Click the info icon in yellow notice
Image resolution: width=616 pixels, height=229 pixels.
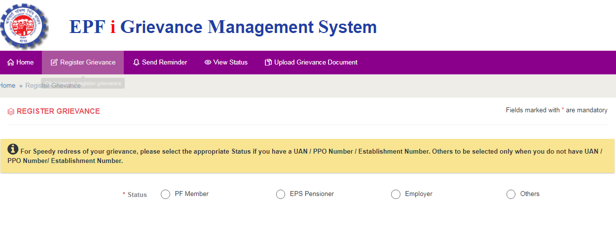[13, 149]
